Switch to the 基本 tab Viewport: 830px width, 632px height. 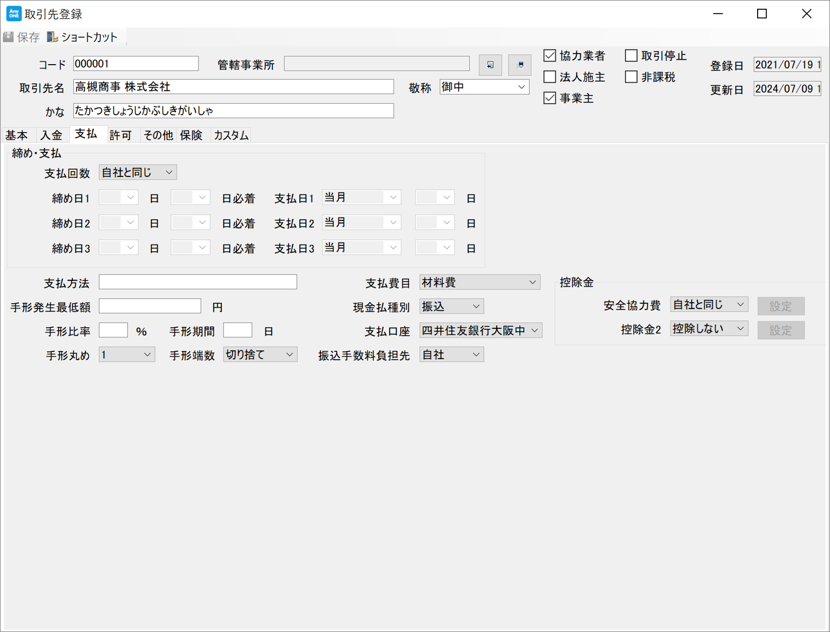tap(17, 135)
